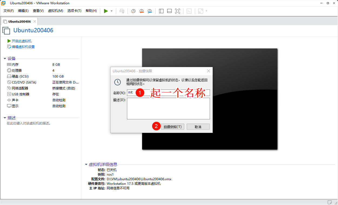Click the 显示 display device icon
Image resolution: width=338 pixels, height=205 pixels.
pyautogui.click(x=9, y=106)
